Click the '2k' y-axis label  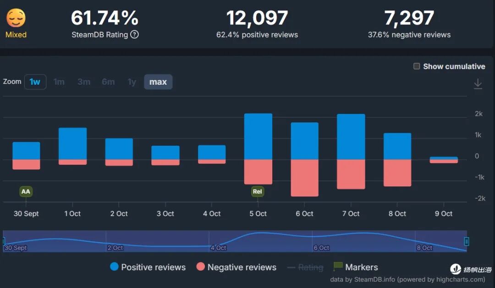(478, 114)
